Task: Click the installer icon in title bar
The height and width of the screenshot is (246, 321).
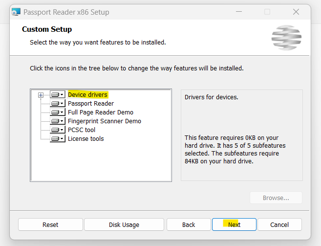Action: coord(16,12)
